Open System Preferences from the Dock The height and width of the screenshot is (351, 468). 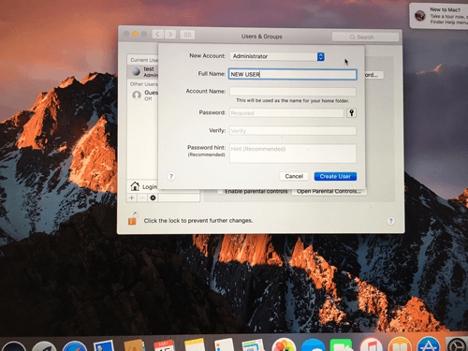(457, 344)
